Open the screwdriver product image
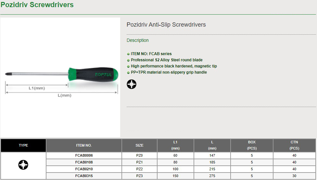This screenshot has width=317, height=180. pos(60,77)
